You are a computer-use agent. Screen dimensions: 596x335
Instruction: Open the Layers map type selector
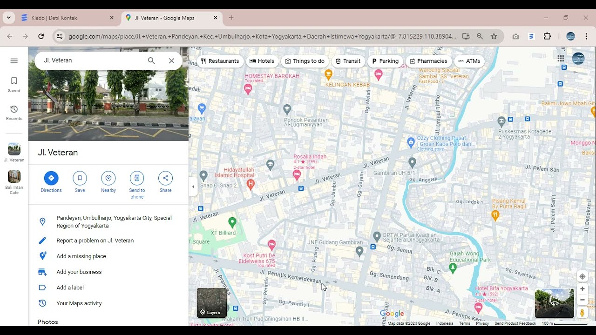[x=212, y=302]
